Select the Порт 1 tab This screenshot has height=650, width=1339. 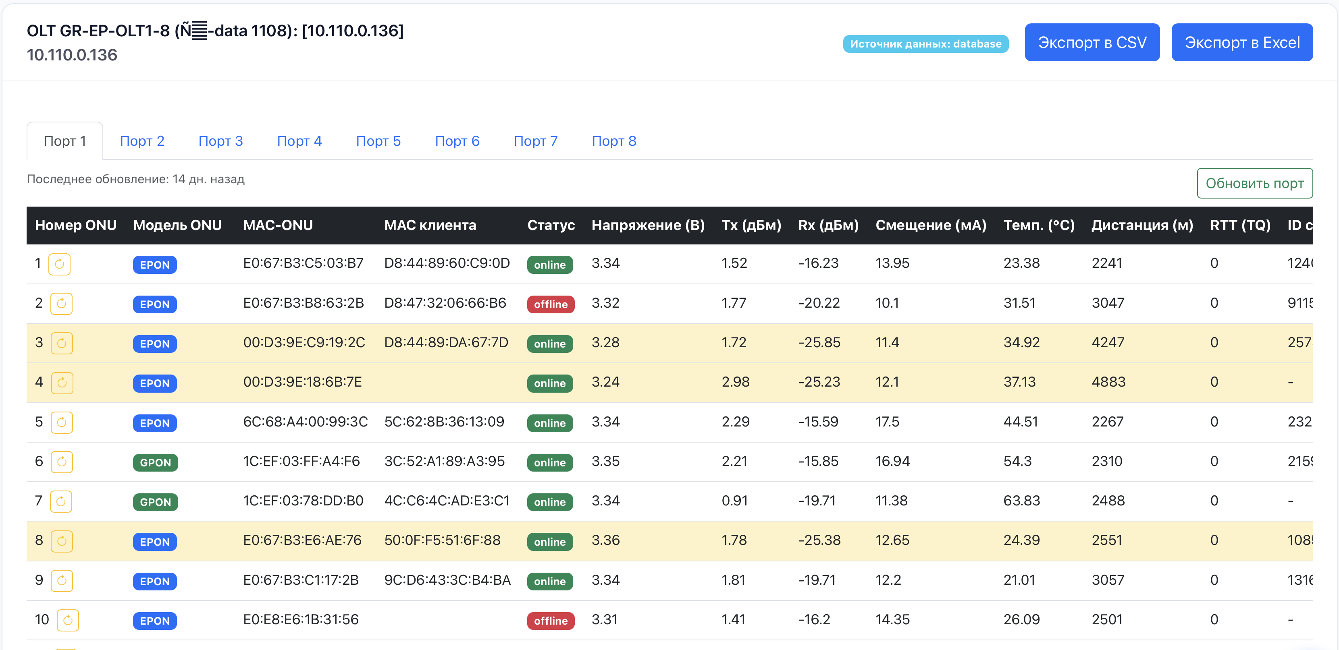pyautogui.click(x=65, y=141)
